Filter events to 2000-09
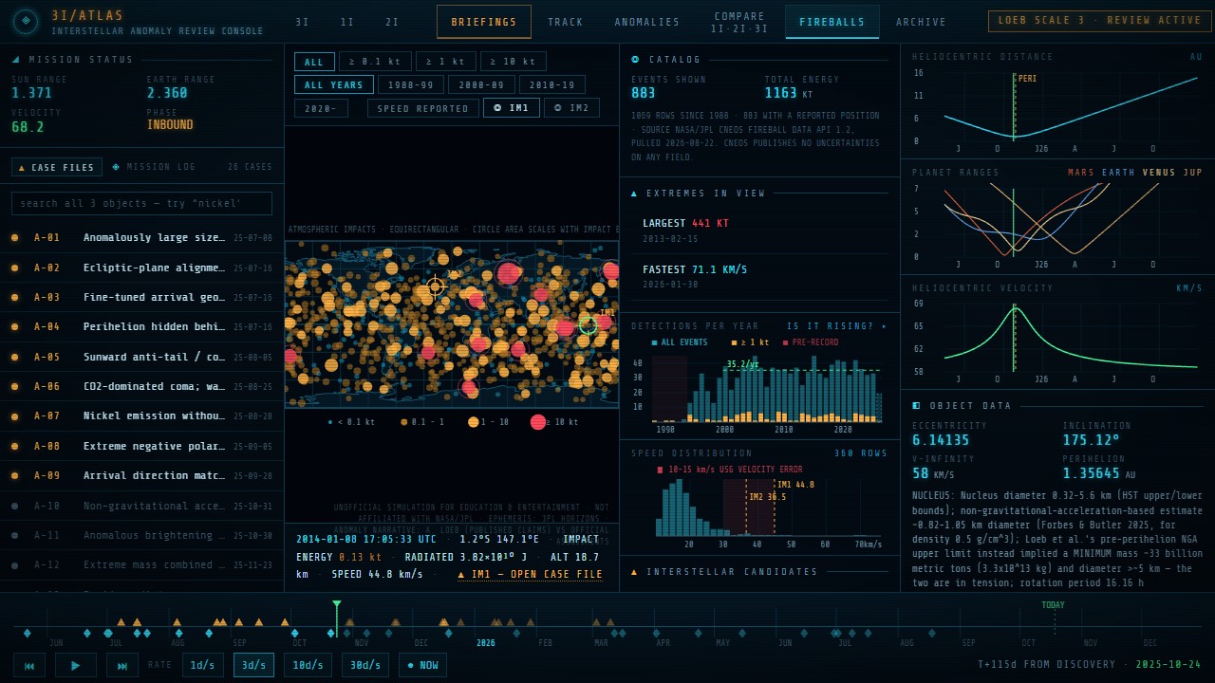 (481, 84)
